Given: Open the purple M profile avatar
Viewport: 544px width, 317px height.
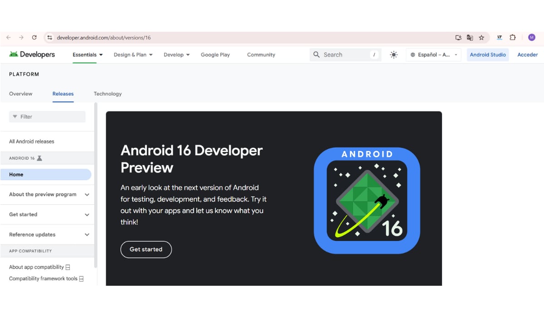Looking at the screenshot, I should tap(532, 38).
